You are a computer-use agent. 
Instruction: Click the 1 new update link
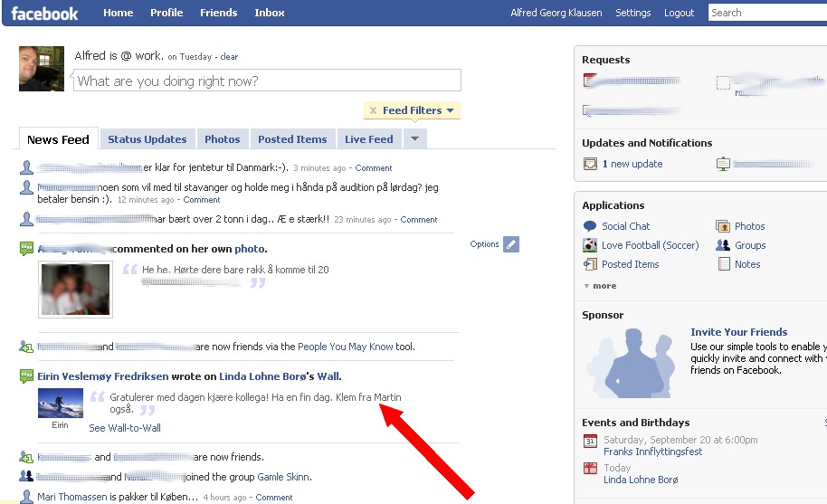(636, 164)
